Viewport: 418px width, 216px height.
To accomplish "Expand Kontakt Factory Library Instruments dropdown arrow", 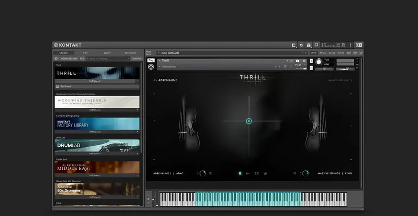I will [137, 132].
